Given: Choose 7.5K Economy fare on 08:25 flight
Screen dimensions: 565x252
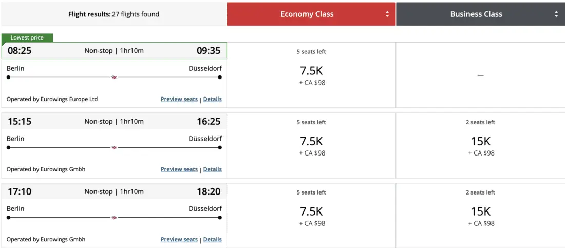Looking at the screenshot, I should (311, 71).
